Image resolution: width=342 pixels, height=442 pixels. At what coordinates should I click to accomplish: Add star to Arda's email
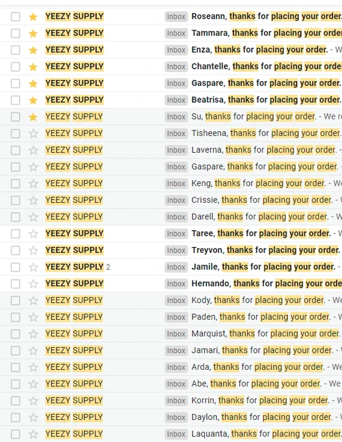[33, 367]
